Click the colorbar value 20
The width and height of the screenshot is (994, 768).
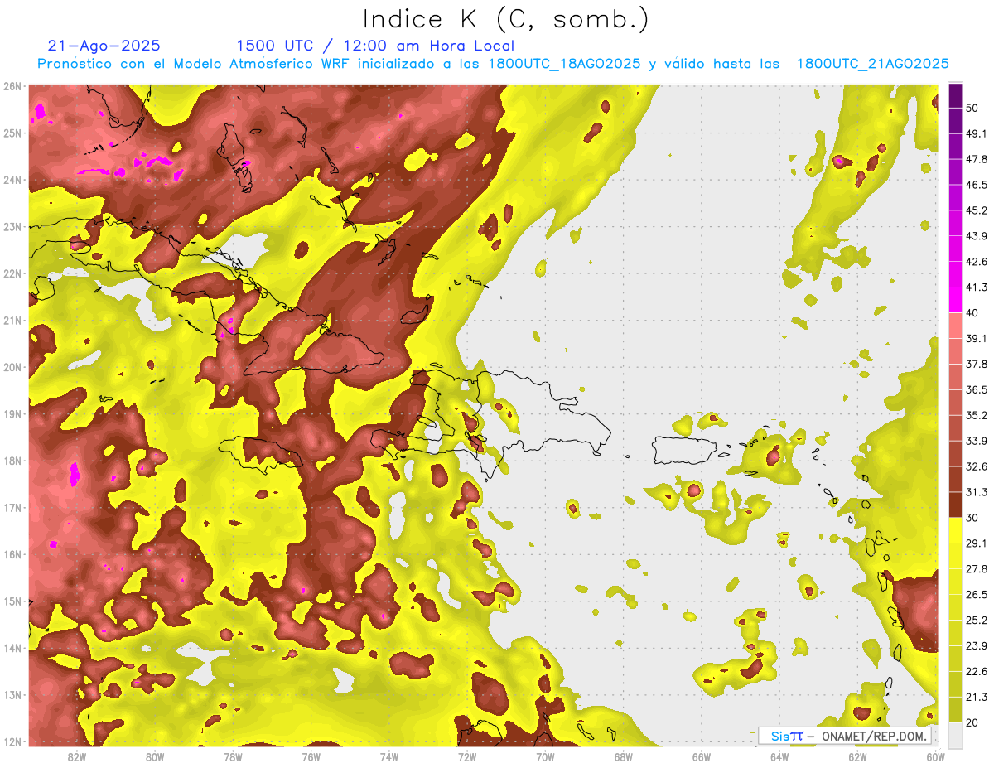[x=972, y=723]
